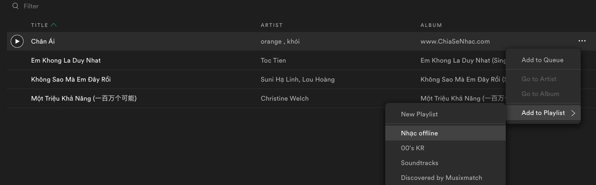Click the search magnifier icon beside Filter
596x185 pixels.
click(x=16, y=6)
